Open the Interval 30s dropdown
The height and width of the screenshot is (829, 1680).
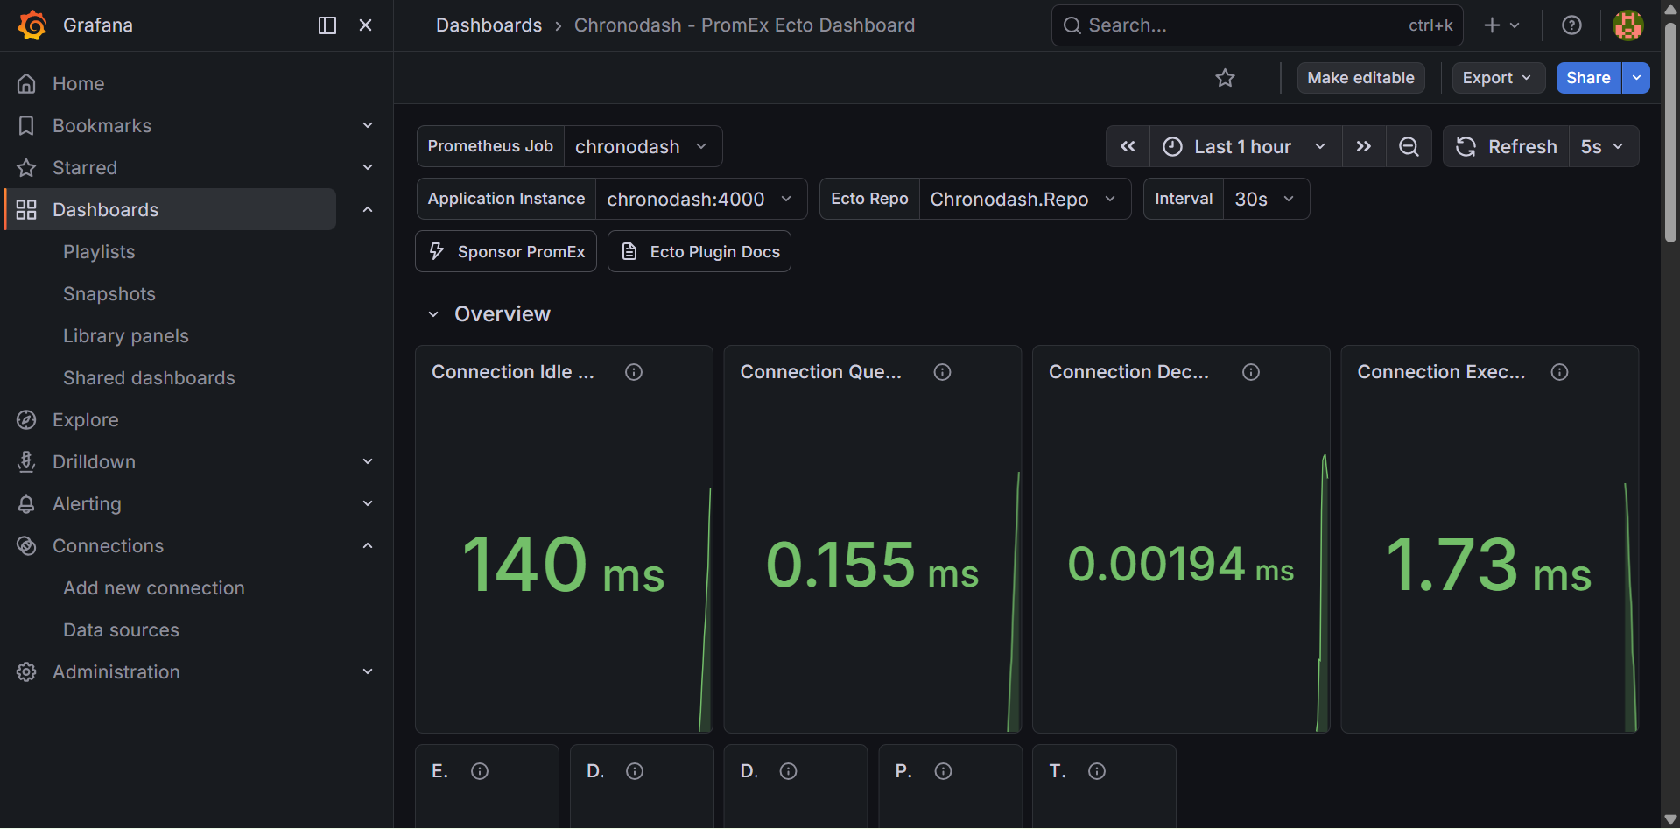tap(1266, 199)
